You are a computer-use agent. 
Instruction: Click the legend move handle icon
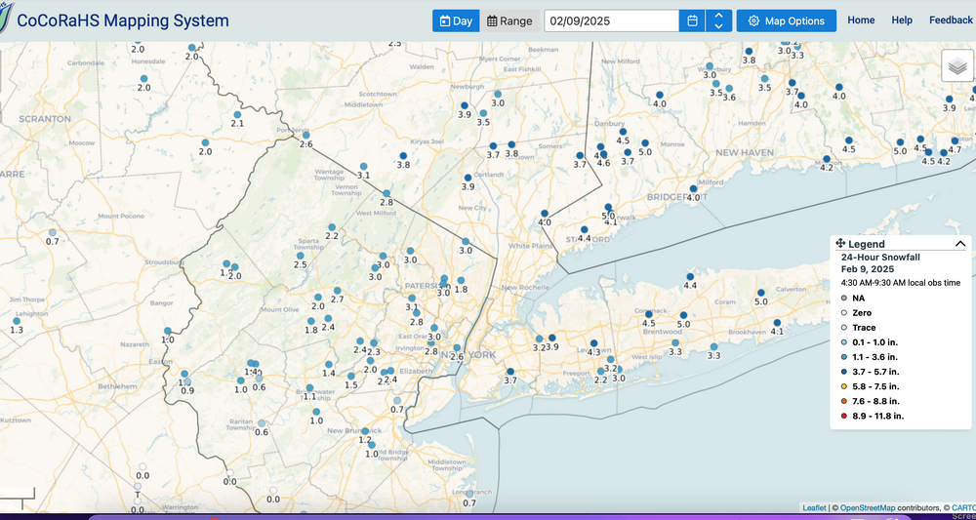point(839,244)
